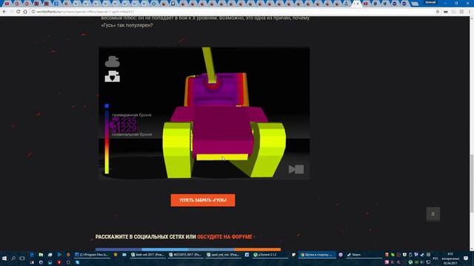
Task: Click the scroll-to-top double chevron button
Action: (x=433, y=214)
